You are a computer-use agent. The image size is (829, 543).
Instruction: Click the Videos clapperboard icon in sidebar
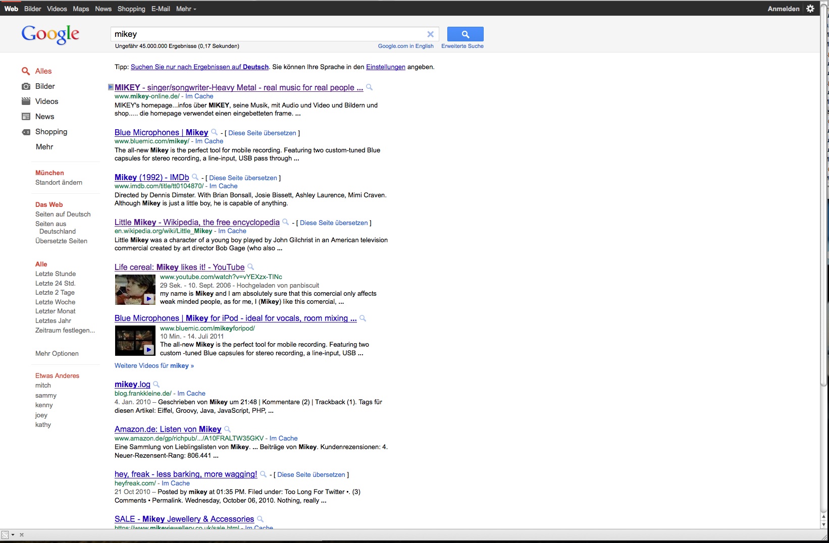click(x=26, y=101)
